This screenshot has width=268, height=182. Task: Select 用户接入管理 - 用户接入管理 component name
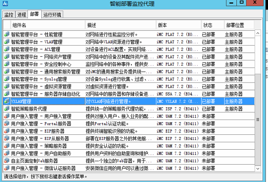41,116
